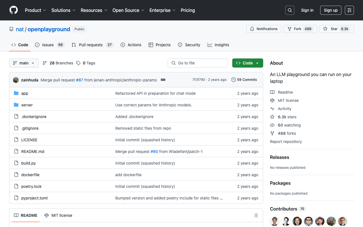Click the bell icon in Notifications
The image size is (363, 227).
click(x=252, y=29)
